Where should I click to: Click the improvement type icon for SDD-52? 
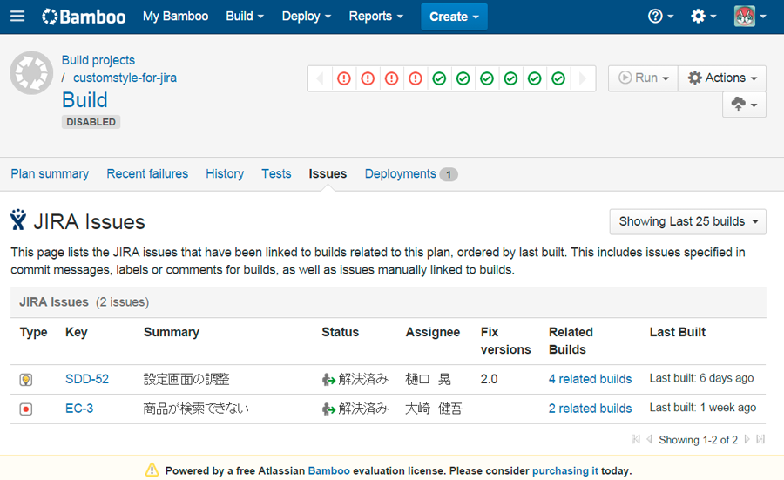point(26,380)
